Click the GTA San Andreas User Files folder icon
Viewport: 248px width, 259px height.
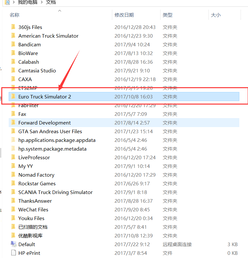(13, 131)
